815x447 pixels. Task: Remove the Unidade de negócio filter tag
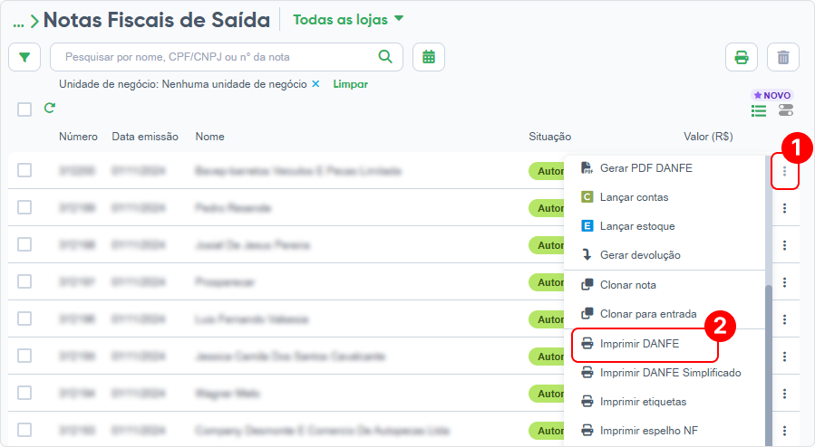pos(315,84)
